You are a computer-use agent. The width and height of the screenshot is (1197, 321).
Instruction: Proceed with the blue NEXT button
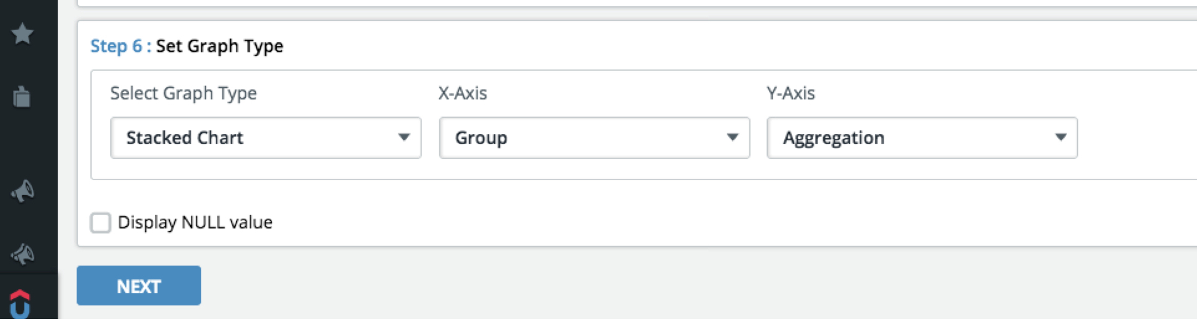139,285
